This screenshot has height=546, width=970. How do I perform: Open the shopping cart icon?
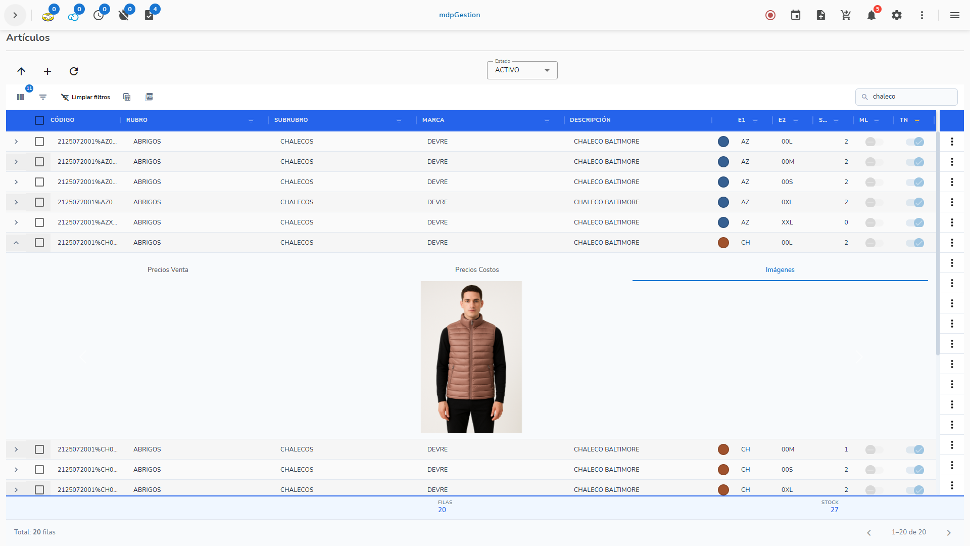[846, 15]
